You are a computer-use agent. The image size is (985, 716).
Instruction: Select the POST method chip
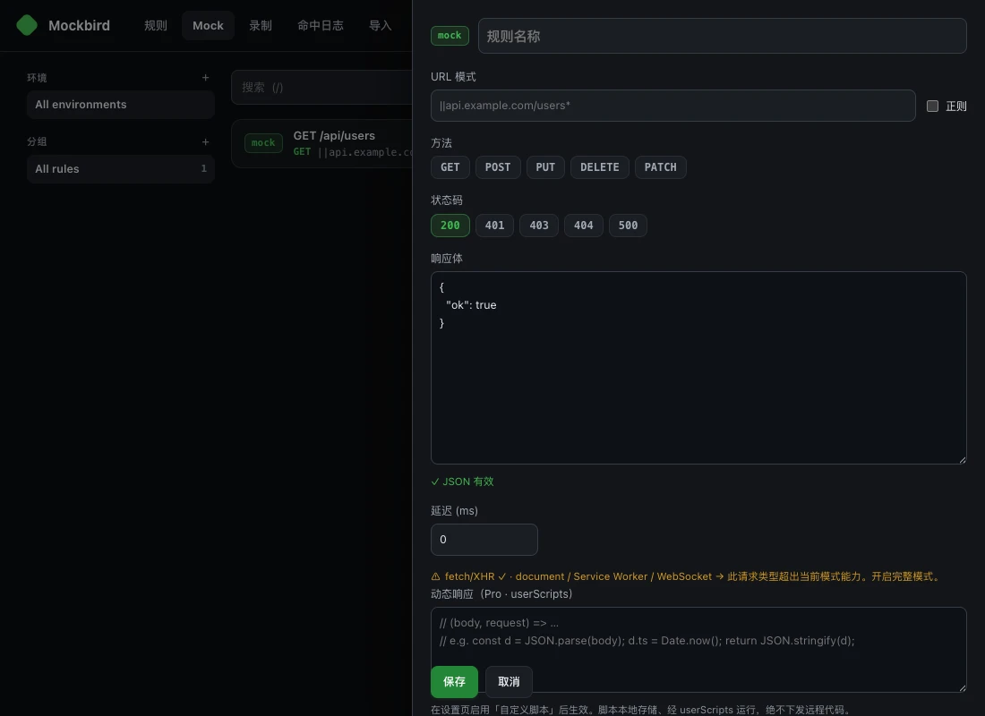pos(498,167)
